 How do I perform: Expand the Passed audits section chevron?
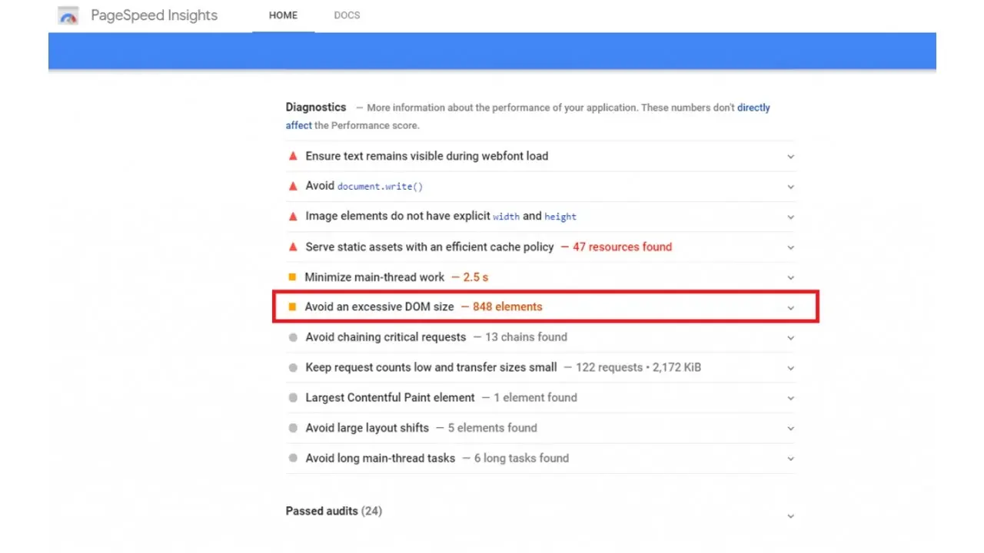click(x=790, y=517)
